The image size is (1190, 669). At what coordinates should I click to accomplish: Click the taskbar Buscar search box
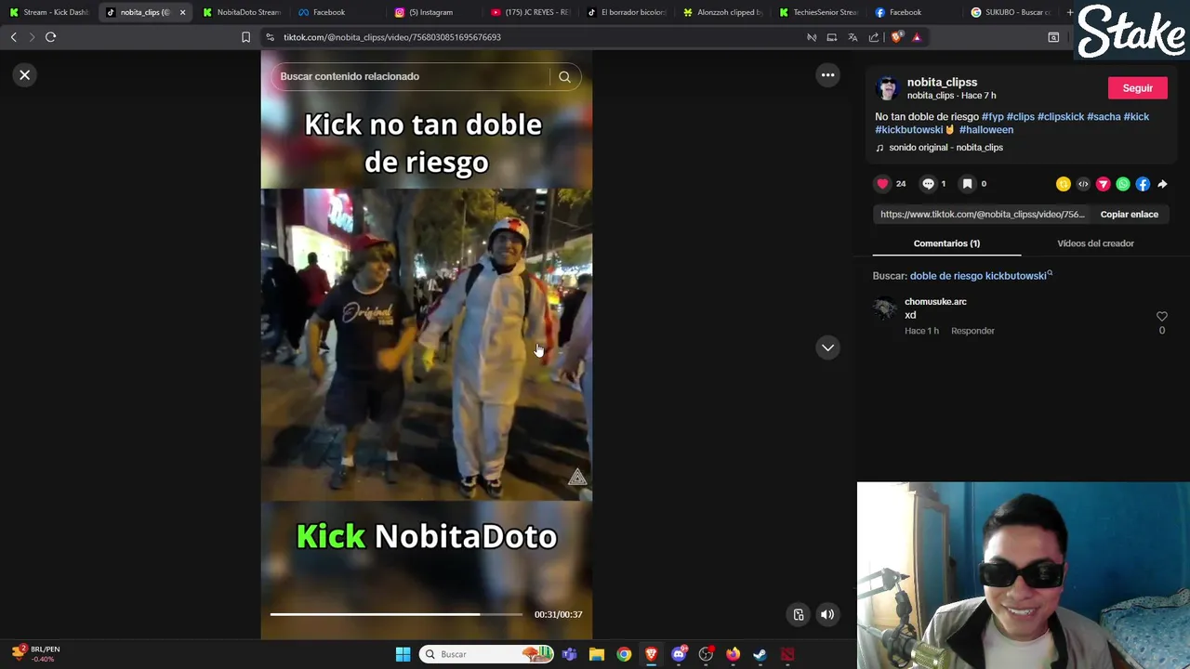point(487,654)
